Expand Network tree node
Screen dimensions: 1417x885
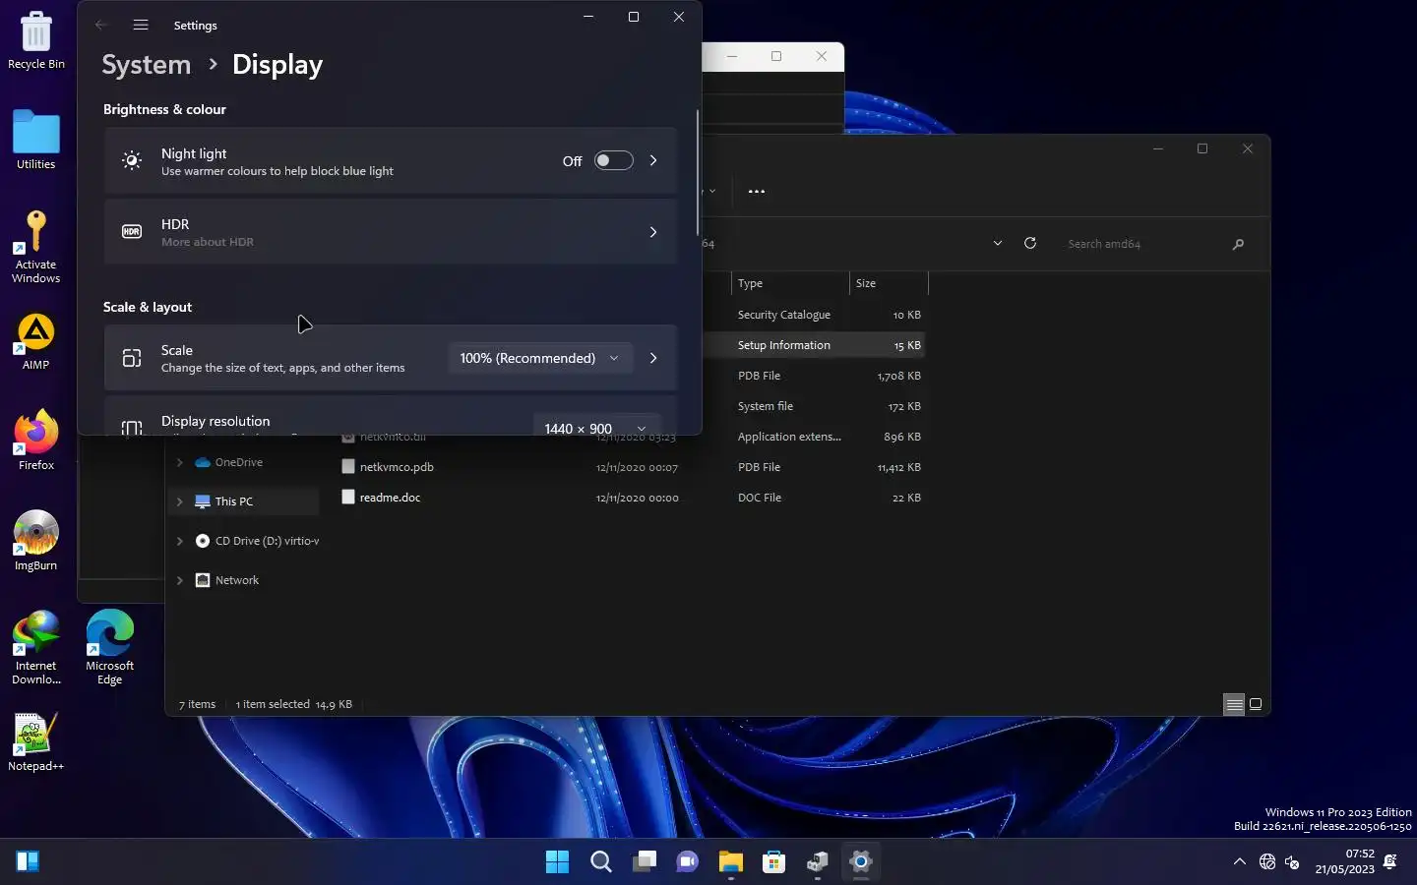tap(179, 580)
